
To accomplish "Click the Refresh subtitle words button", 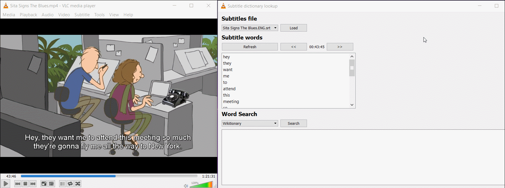I will (x=250, y=47).
